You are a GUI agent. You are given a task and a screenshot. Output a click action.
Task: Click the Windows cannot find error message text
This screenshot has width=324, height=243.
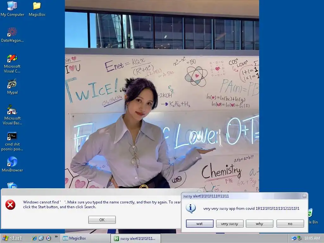click(102, 205)
